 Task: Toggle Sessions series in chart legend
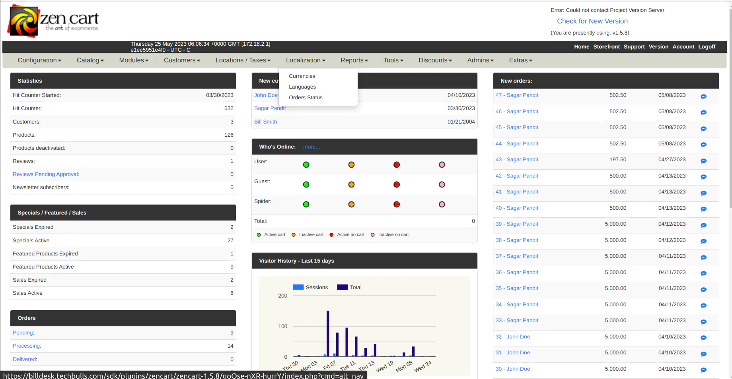(310, 287)
